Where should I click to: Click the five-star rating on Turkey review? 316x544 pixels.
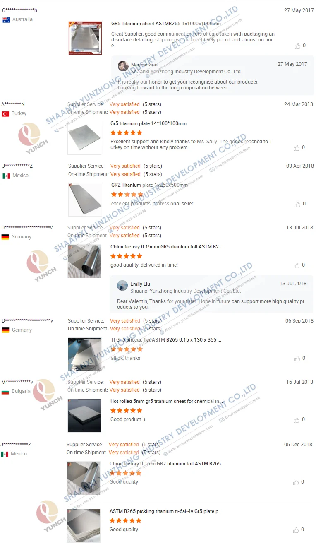pos(126,133)
